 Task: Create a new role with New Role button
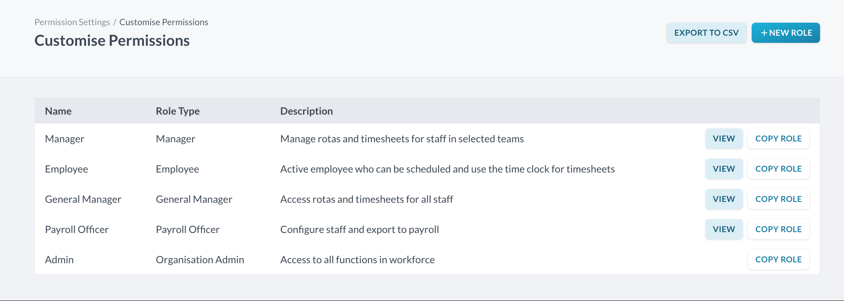[785, 33]
